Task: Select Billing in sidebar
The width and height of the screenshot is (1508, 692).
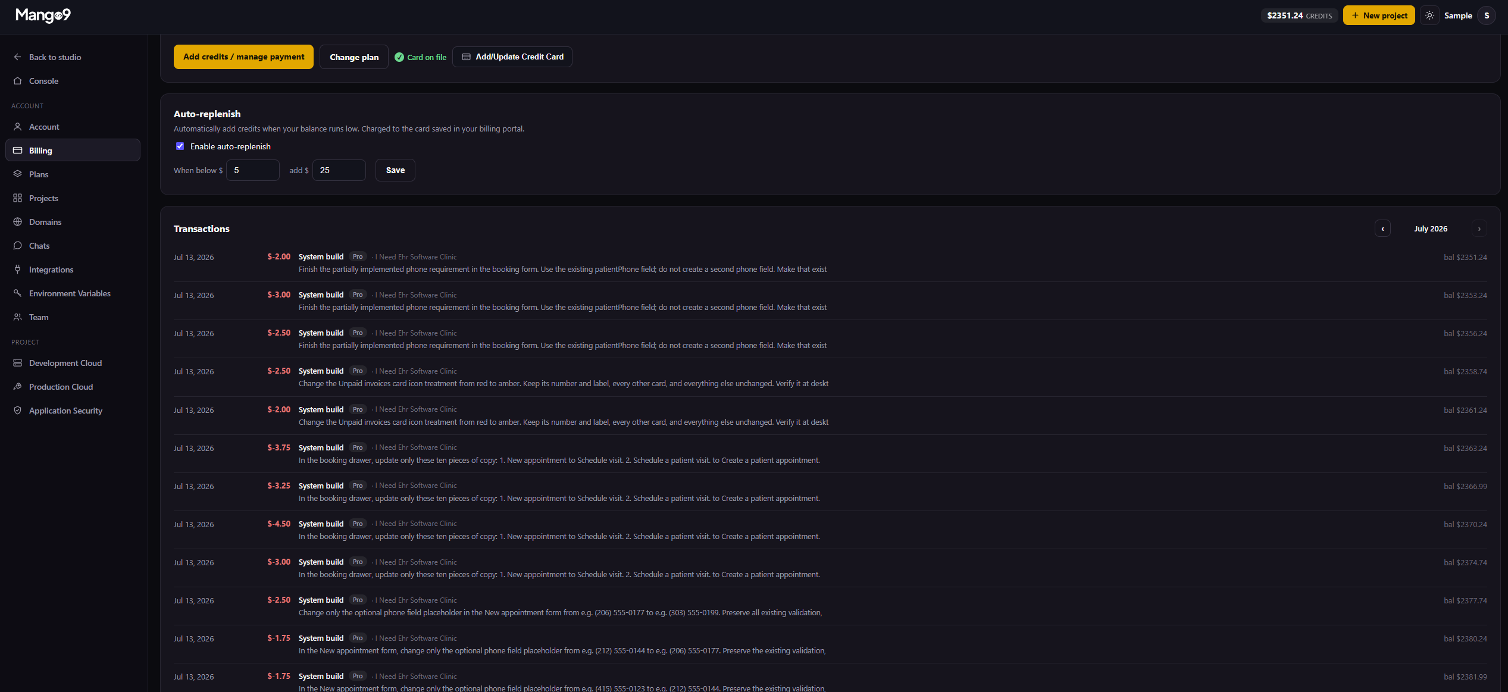Action: [x=73, y=151]
